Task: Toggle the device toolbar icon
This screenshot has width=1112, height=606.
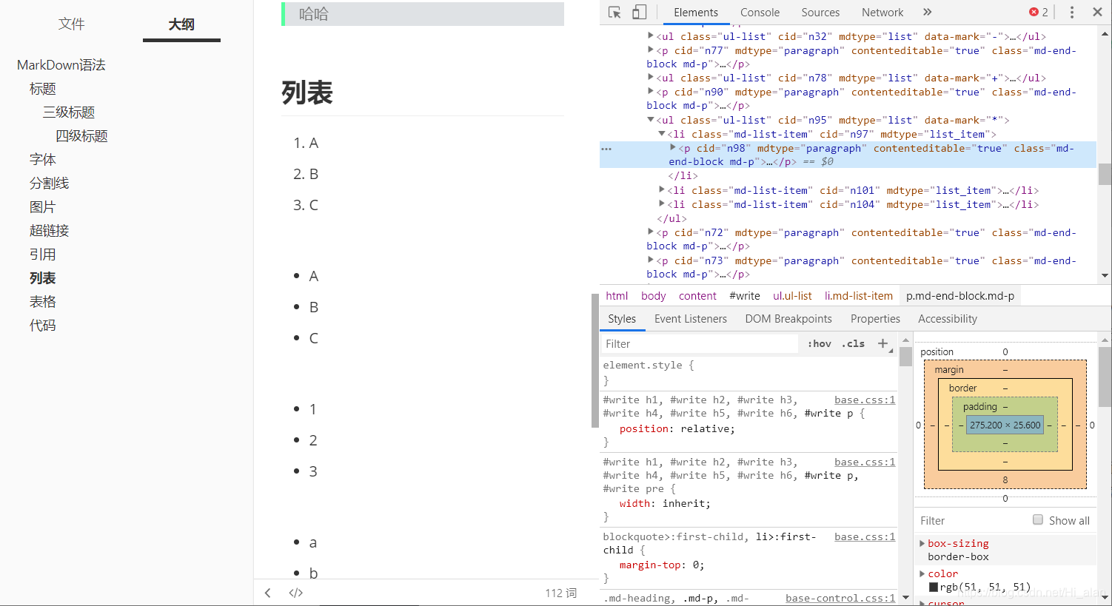Action: 639,12
